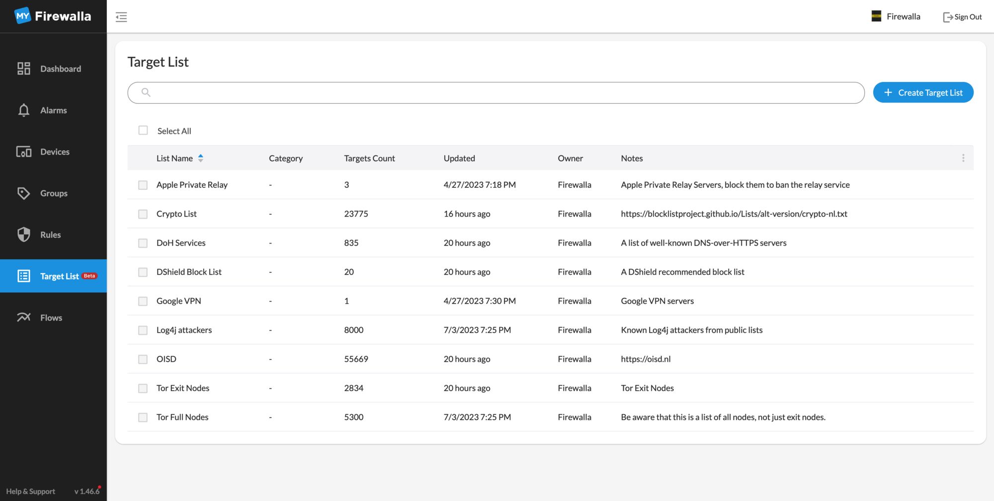Open the Tor Full Nodes list
Image resolution: width=994 pixels, height=501 pixels.
coord(182,417)
